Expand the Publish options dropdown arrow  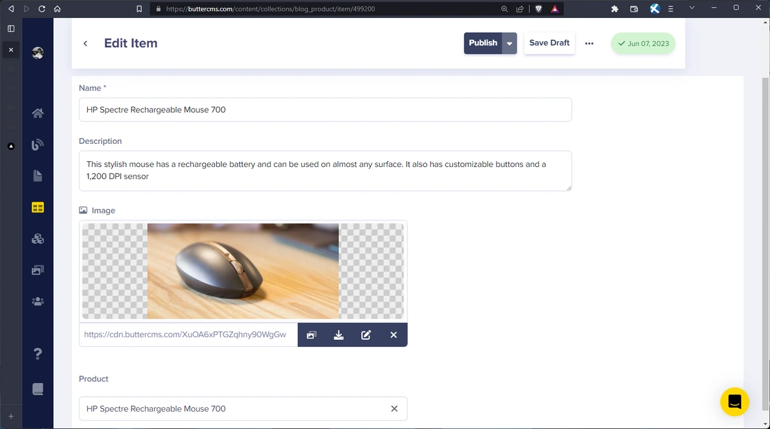pos(509,44)
